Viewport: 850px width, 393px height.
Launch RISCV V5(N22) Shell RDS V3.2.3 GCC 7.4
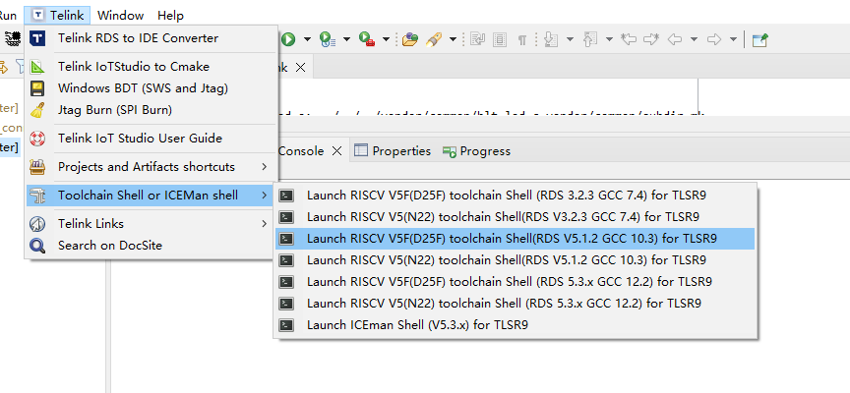click(x=515, y=217)
